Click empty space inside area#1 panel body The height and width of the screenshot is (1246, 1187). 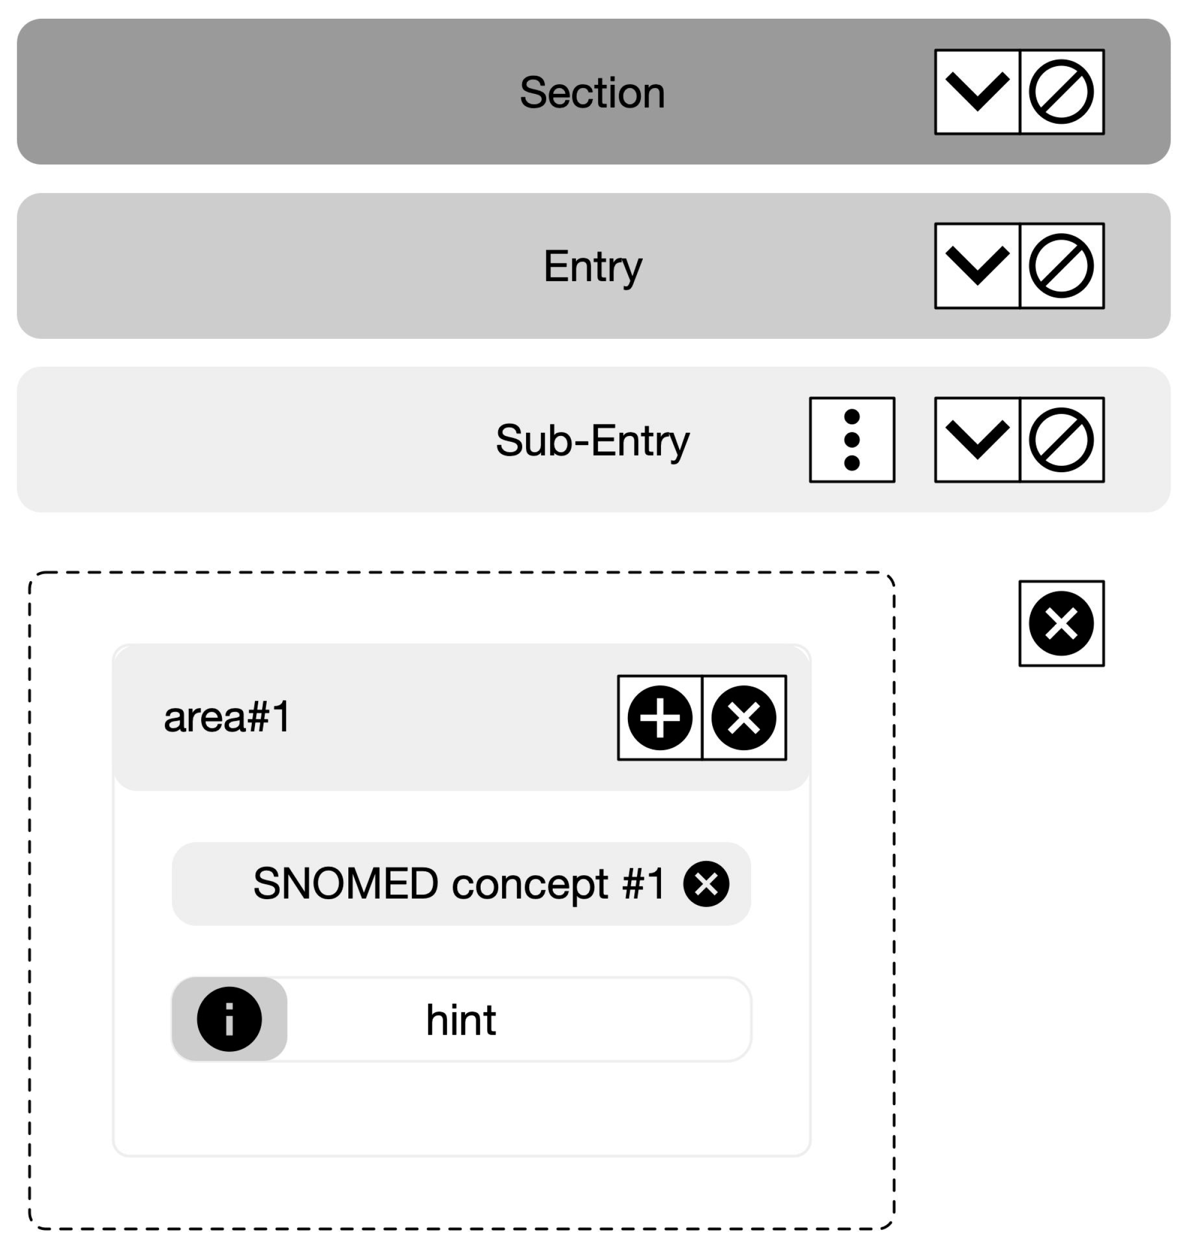[x=461, y=1107]
